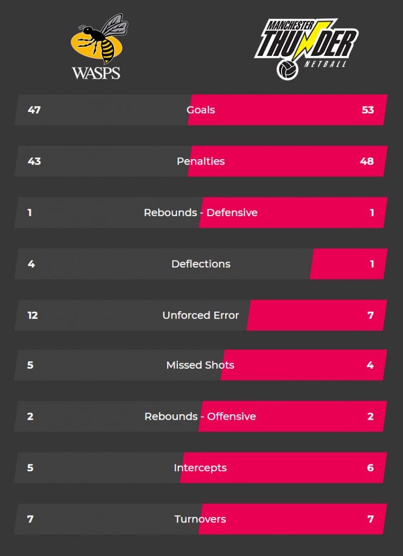The height and width of the screenshot is (556, 403).
Task: Click the Intercepts stat label
Action: click(x=201, y=467)
